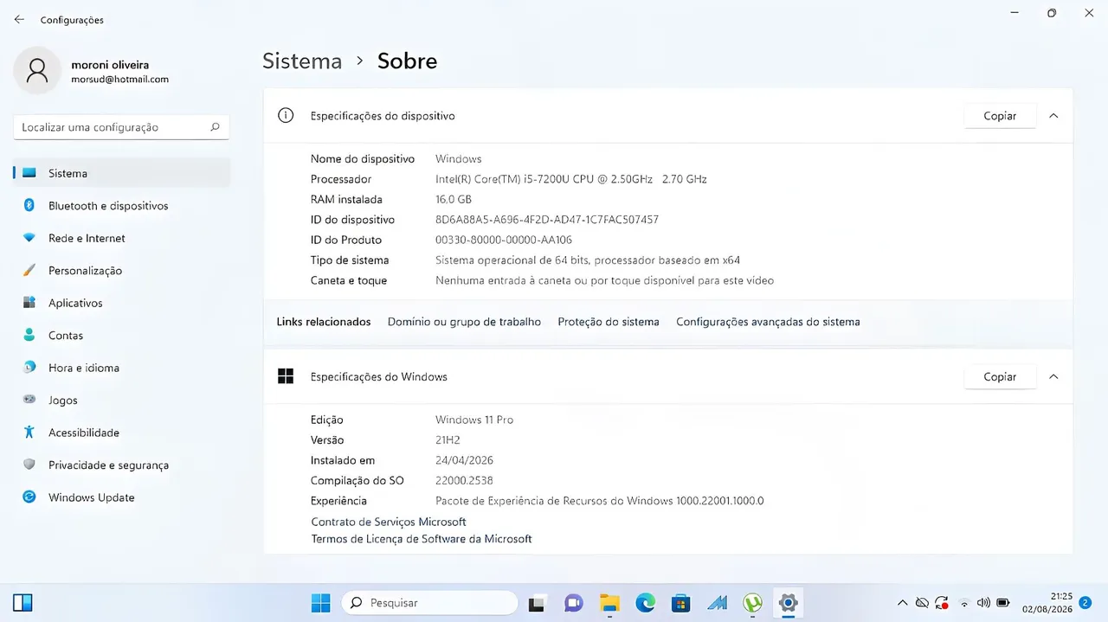Open uTorrent from the taskbar
Viewport: 1108px width, 622px height.
[x=752, y=602]
